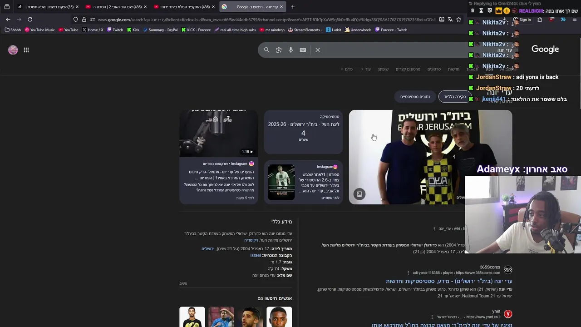Open the new tab with plus button
The image size is (581, 327).
(x=293, y=7)
